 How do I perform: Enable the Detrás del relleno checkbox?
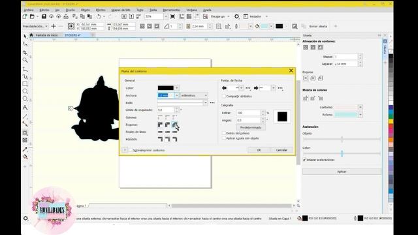tap(224, 133)
